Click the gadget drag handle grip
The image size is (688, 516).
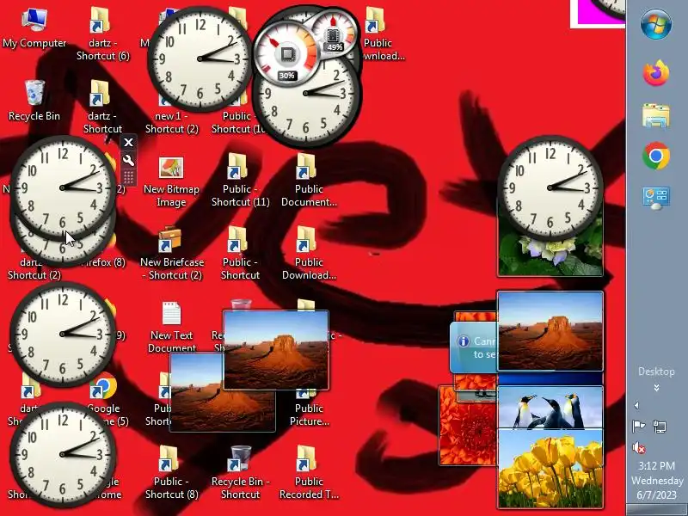[128, 177]
